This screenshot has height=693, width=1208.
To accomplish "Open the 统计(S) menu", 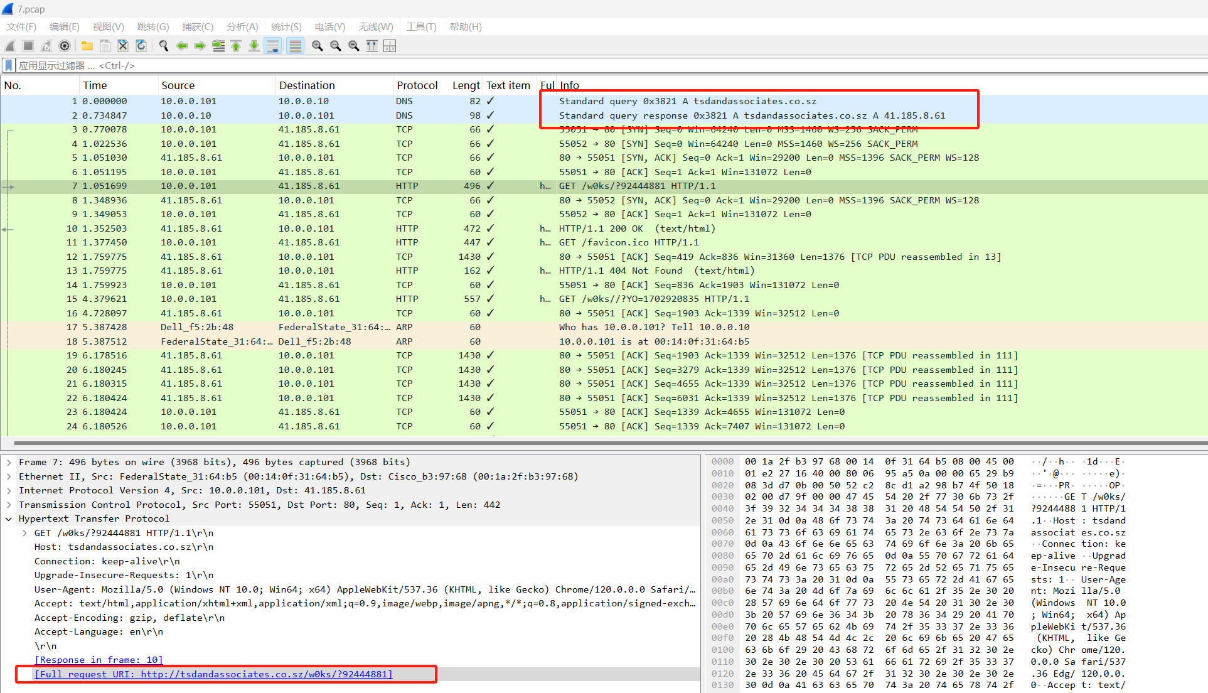I will pos(286,26).
